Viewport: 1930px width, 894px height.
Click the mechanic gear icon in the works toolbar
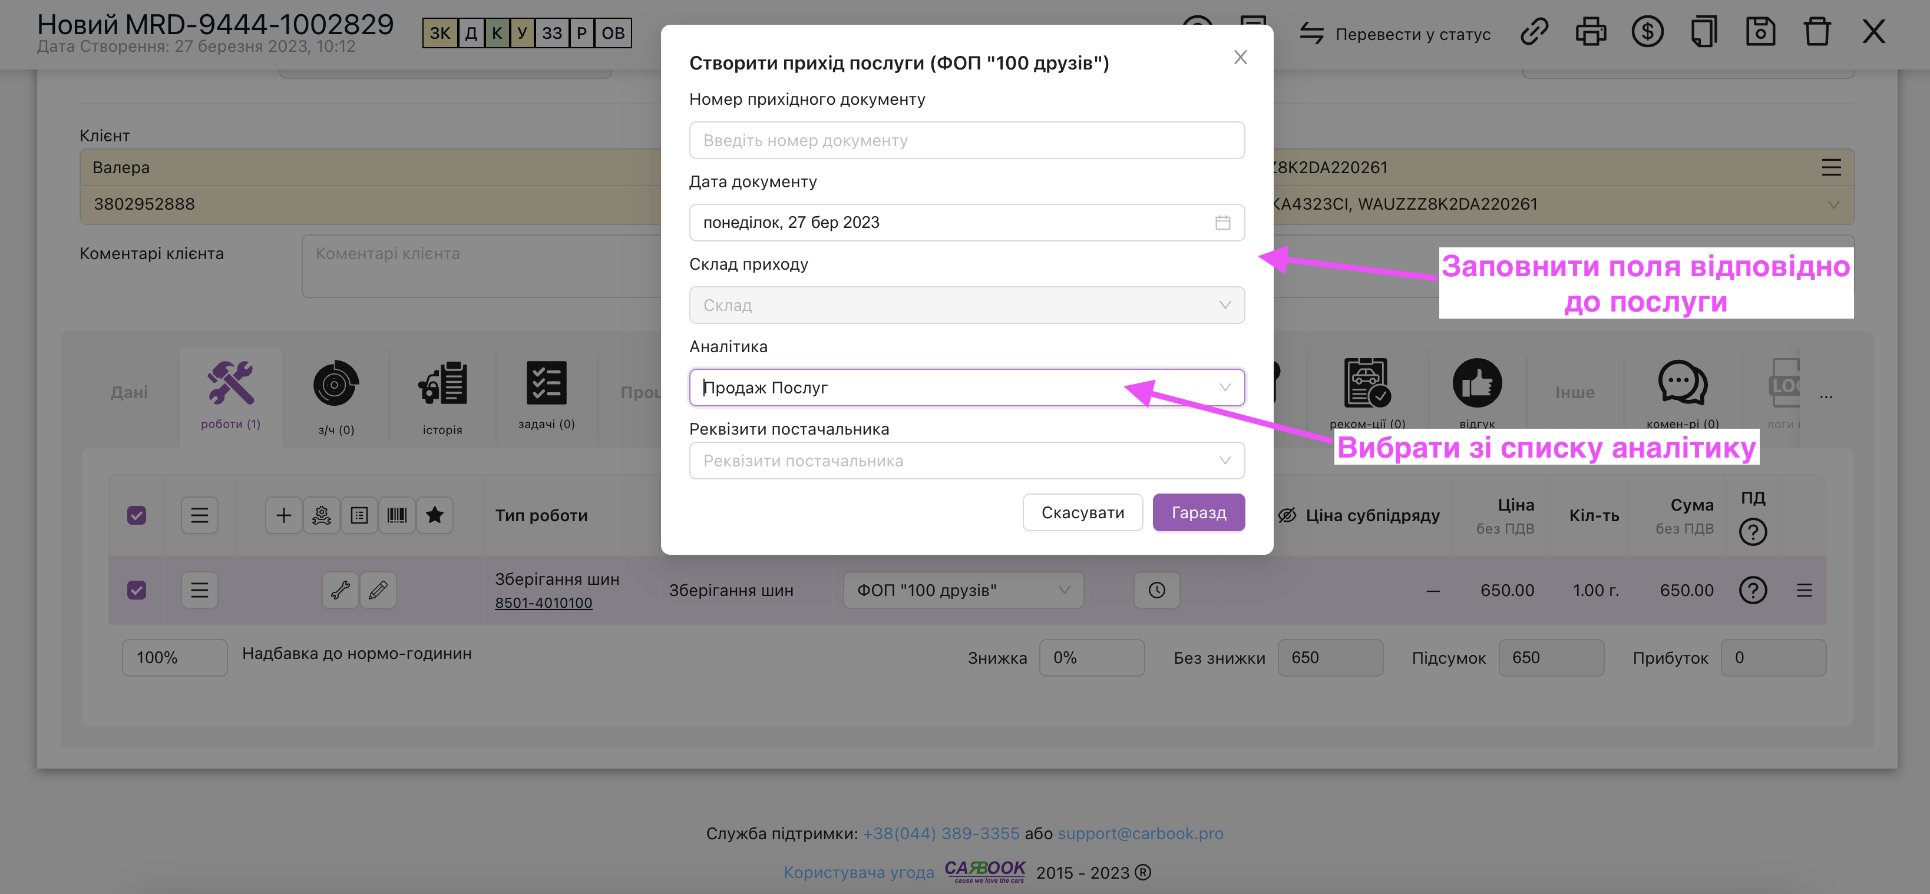click(x=322, y=515)
